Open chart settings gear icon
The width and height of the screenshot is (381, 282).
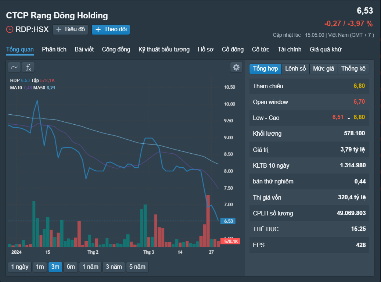(236, 67)
